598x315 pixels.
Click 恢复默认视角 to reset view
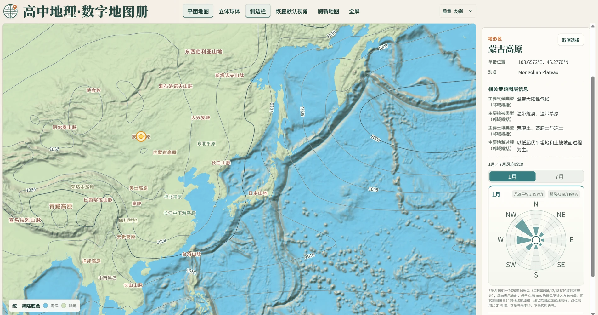[x=292, y=11]
